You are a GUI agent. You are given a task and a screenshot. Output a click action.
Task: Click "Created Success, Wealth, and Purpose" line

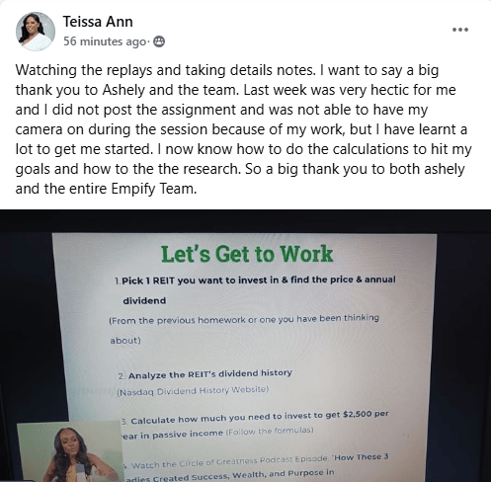pos(229,475)
